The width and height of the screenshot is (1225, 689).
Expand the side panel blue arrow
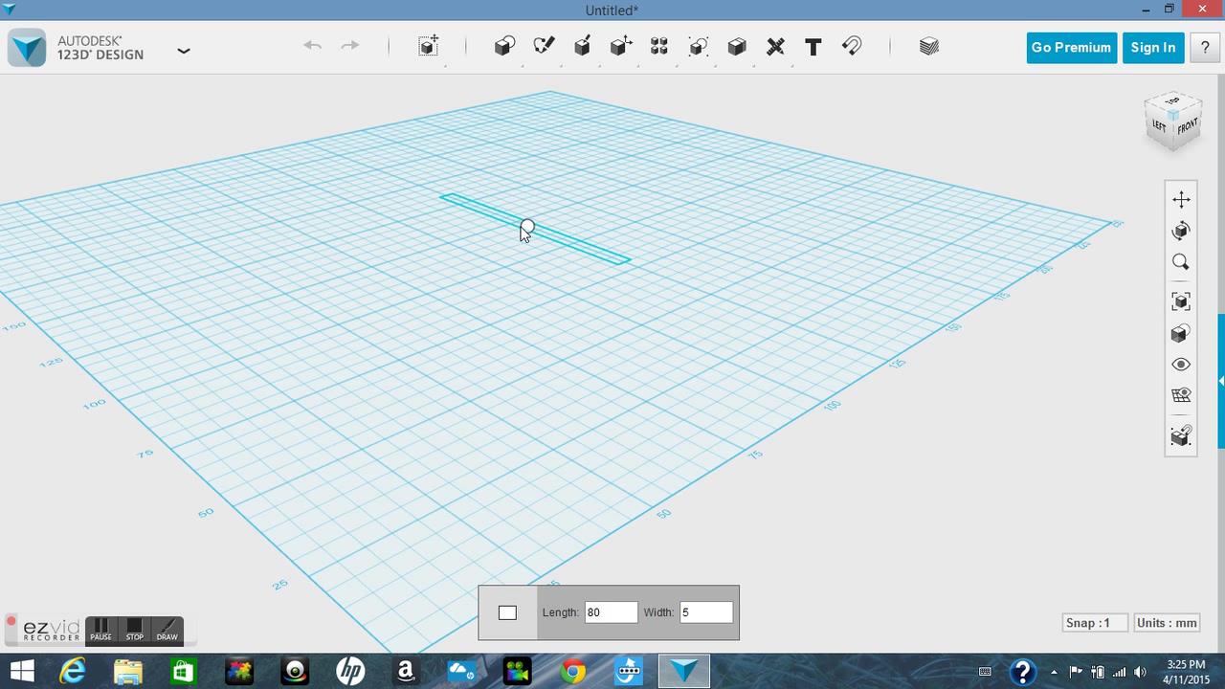pyautogui.click(x=1221, y=381)
